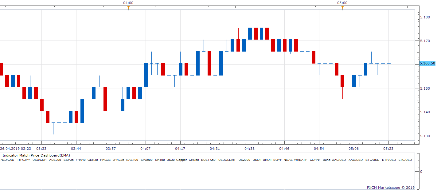Select SPX500 in the dashboard
The image size is (437, 190).
(146, 160)
